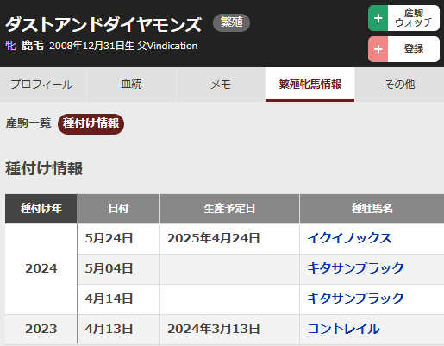Viewport: 444px width, 346px height.
Task: Select the 2023 year cell
Action: click(41, 329)
